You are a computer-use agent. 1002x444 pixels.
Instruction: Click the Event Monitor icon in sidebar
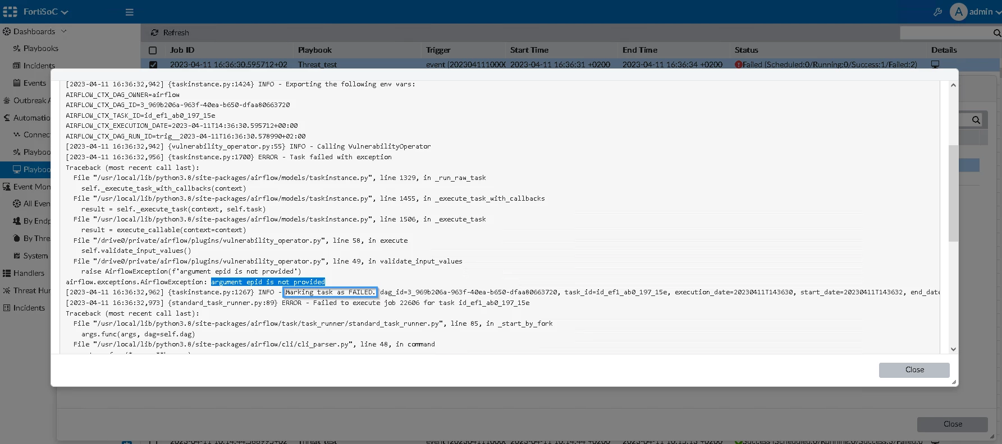[x=7, y=187]
